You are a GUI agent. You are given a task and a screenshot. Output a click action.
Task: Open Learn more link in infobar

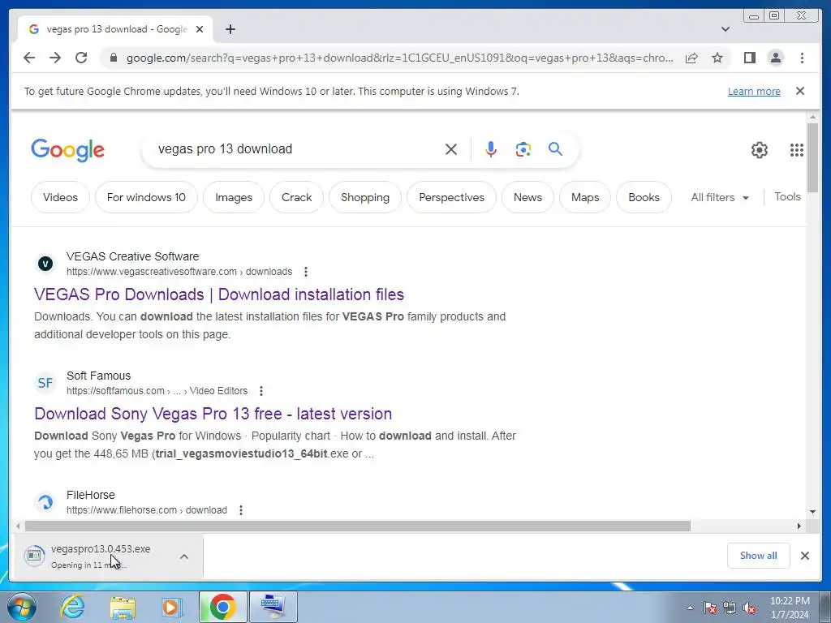(x=754, y=91)
